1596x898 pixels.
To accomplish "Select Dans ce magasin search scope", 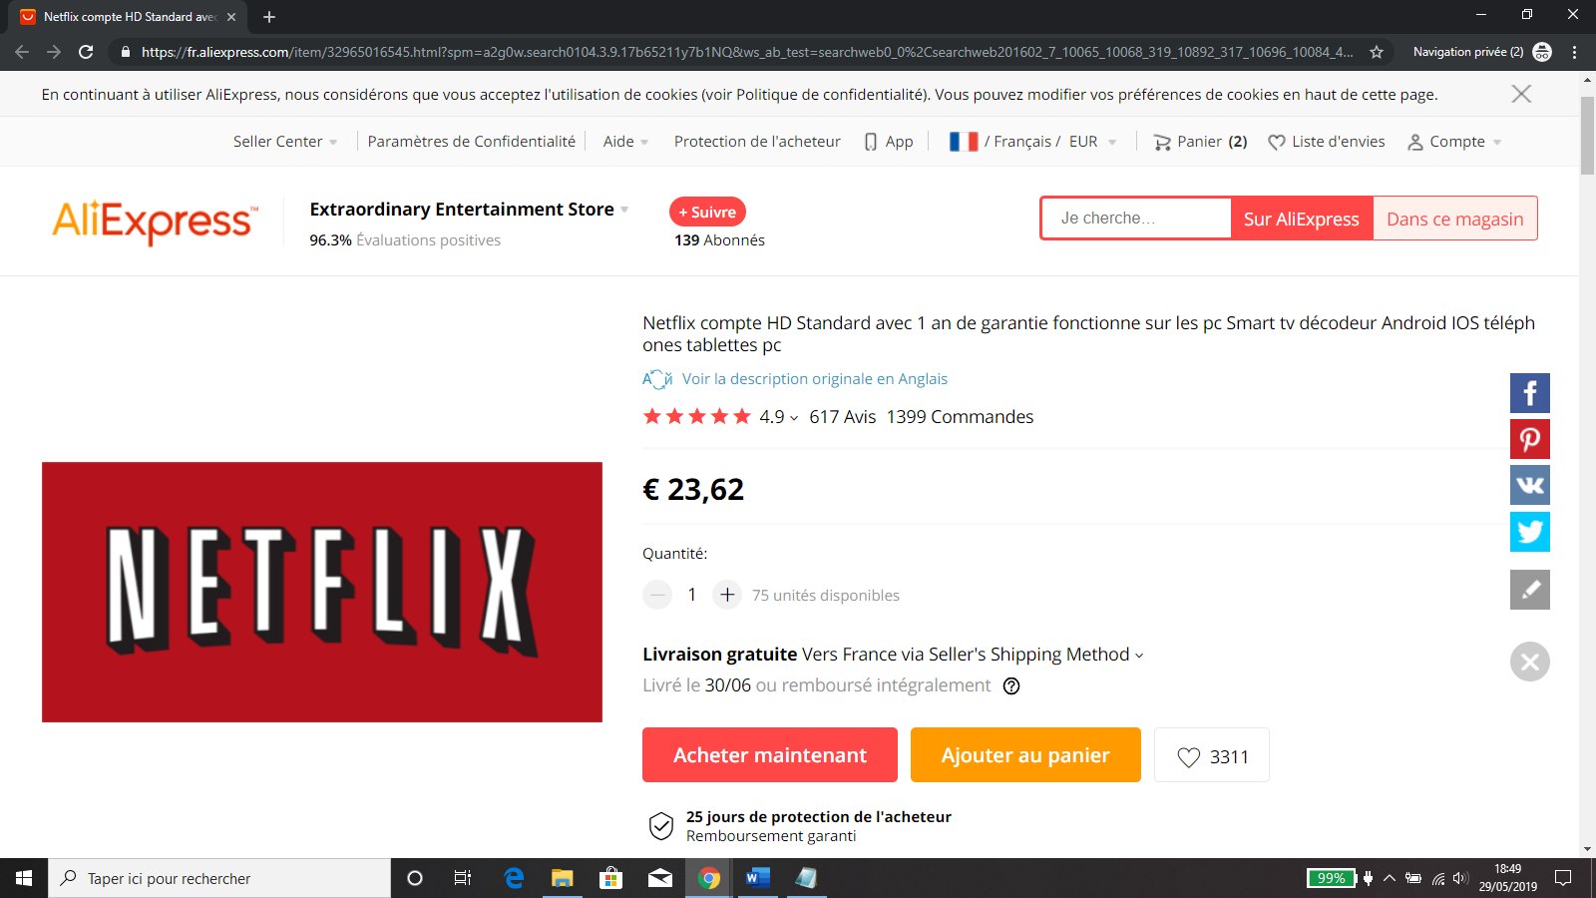I will point(1454,219).
